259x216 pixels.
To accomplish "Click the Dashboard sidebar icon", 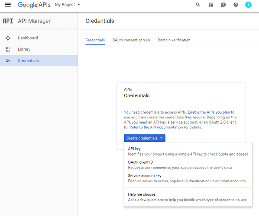I will (8, 38).
